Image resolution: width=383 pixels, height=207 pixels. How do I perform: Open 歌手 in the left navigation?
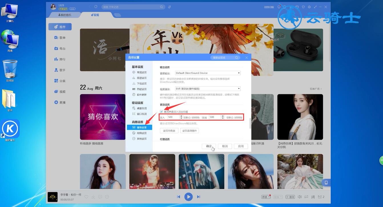click(x=60, y=70)
